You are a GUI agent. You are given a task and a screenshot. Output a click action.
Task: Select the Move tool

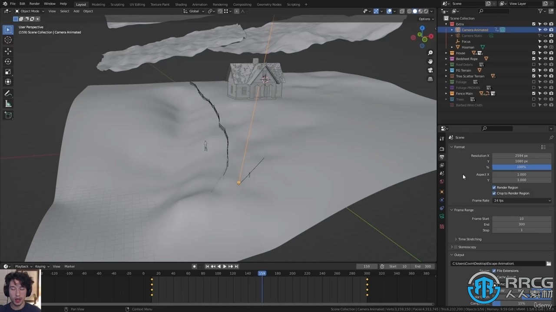click(x=8, y=51)
